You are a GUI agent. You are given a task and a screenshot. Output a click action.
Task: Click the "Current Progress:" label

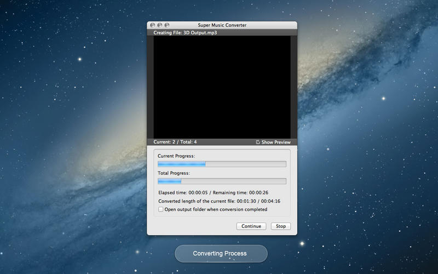[x=176, y=156]
